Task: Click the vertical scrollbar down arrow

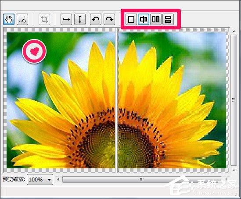Action: [x=234, y=170]
